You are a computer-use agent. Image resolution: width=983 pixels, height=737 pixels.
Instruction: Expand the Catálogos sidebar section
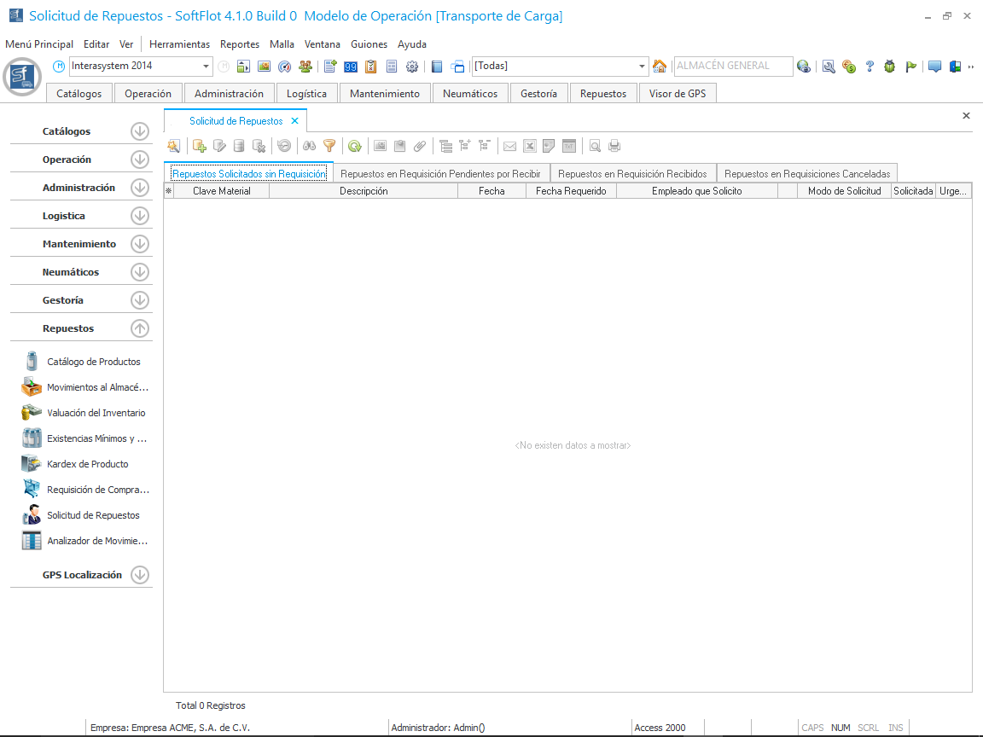click(140, 131)
